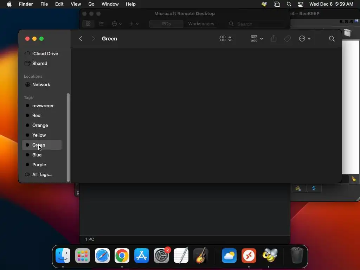Open Finder action ellipsis menu
Image resolution: width=360 pixels, height=270 pixels.
[305, 39]
